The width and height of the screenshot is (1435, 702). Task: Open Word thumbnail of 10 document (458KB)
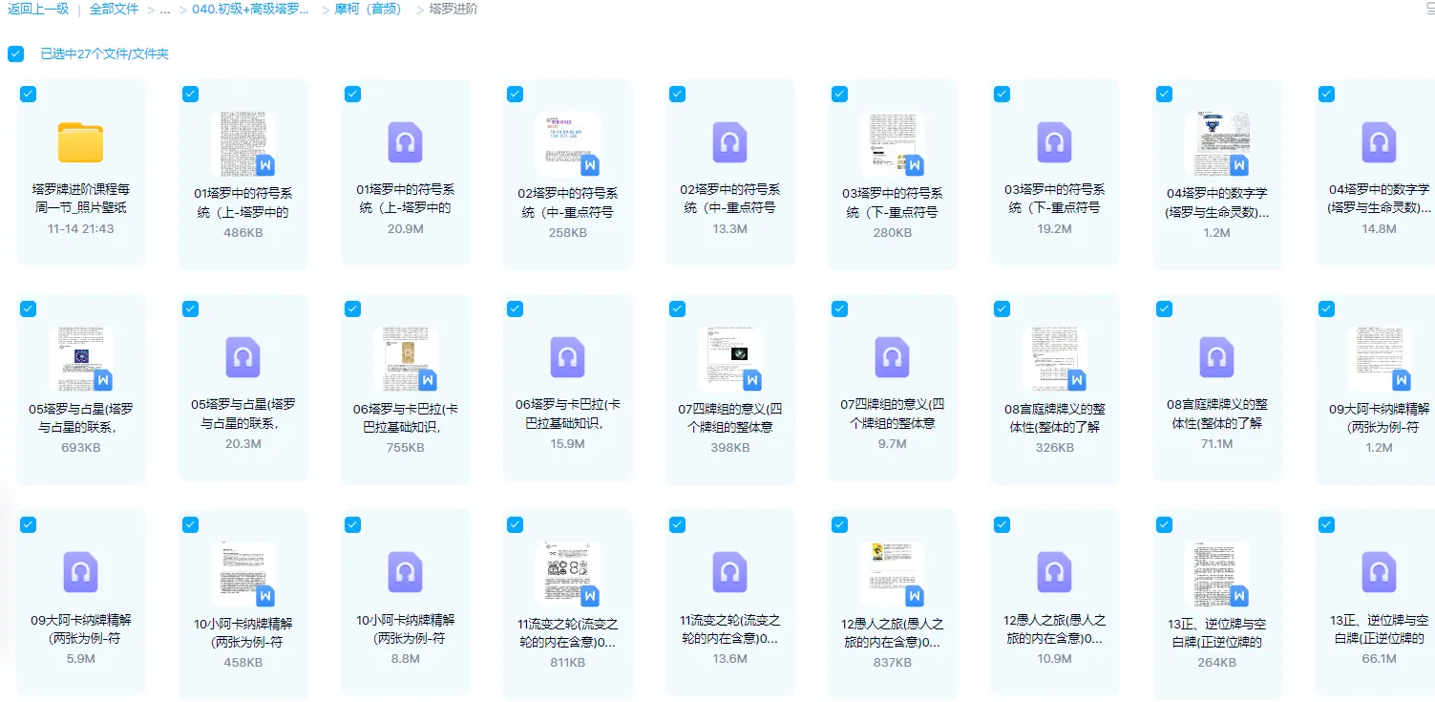pyautogui.click(x=243, y=574)
